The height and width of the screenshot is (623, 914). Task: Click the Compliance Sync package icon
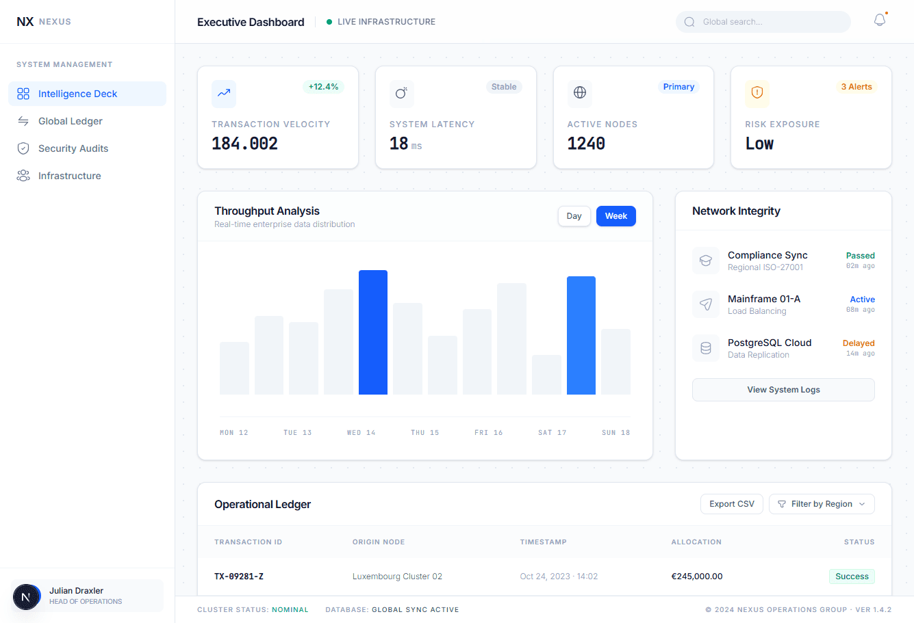pyautogui.click(x=706, y=261)
